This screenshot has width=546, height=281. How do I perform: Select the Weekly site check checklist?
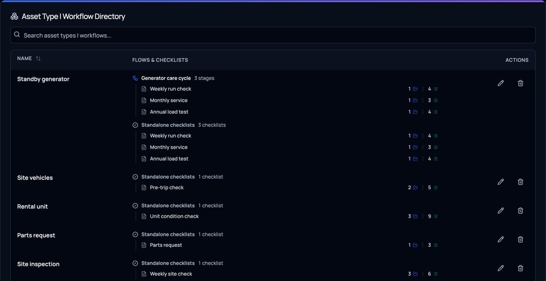[171, 274]
